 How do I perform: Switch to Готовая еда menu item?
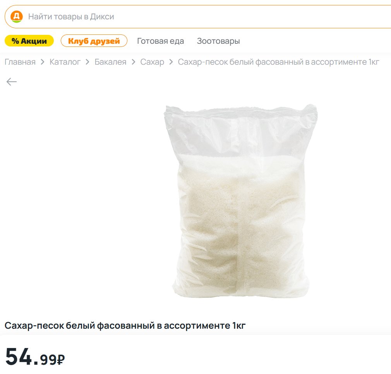(x=160, y=41)
